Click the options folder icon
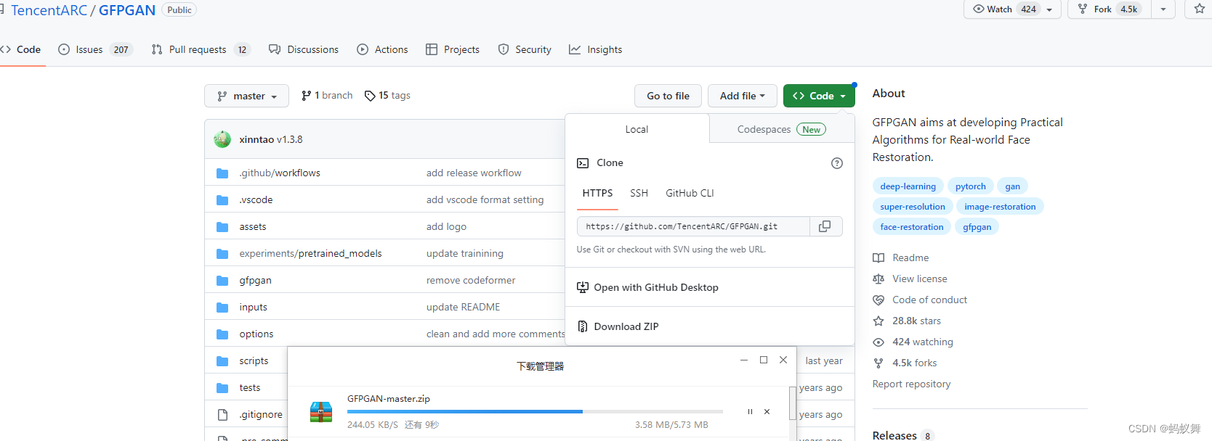1212x441 pixels. pos(222,334)
